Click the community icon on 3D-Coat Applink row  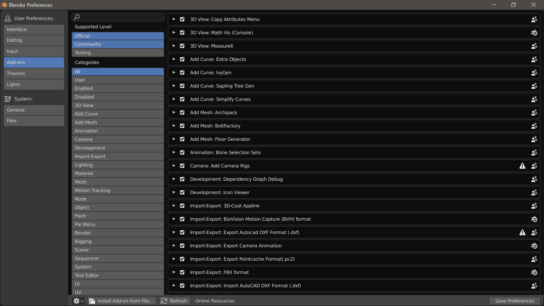[x=534, y=206]
